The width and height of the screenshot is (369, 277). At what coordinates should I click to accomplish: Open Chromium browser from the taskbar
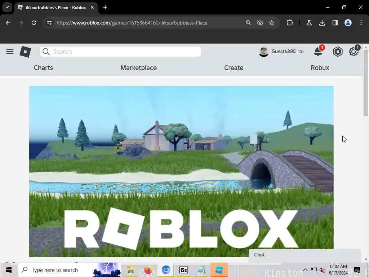coord(166,270)
